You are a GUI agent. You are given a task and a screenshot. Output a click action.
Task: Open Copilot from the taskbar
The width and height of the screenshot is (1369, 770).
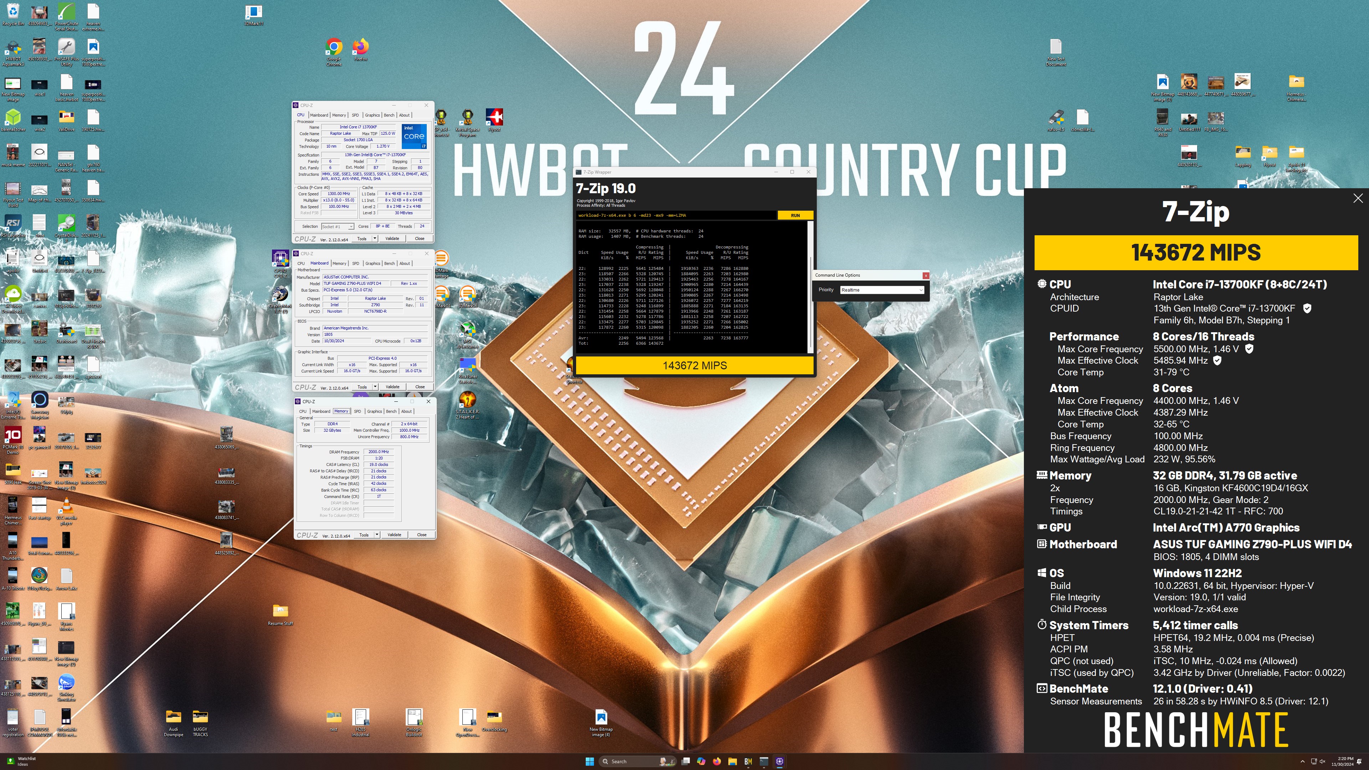[701, 761]
